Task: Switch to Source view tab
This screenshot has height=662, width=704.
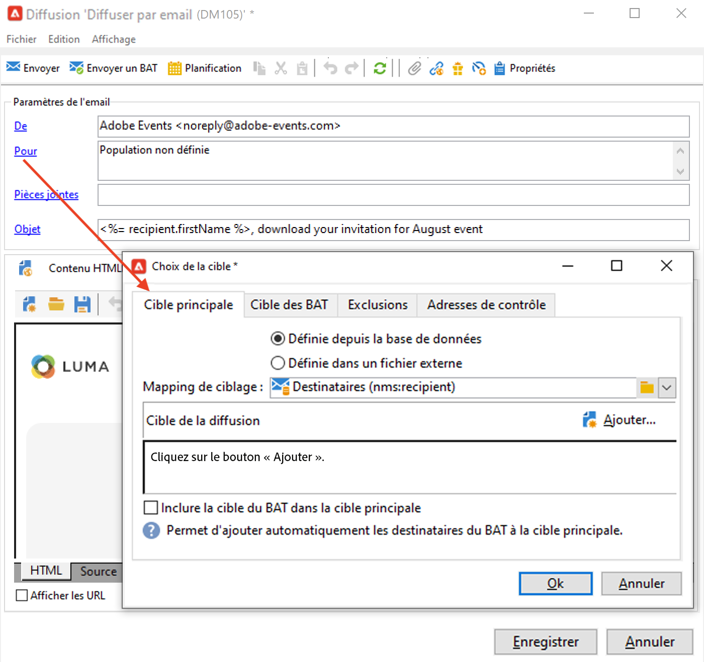Action: click(x=98, y=572)
